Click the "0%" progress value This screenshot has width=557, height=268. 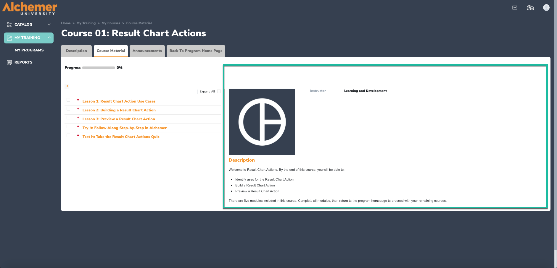(x=120, y=68)
